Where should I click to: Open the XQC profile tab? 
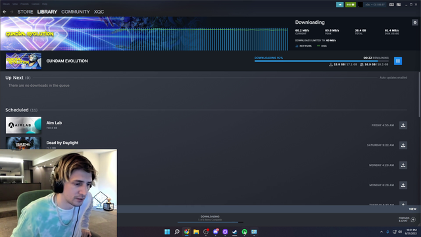[99, 12]
